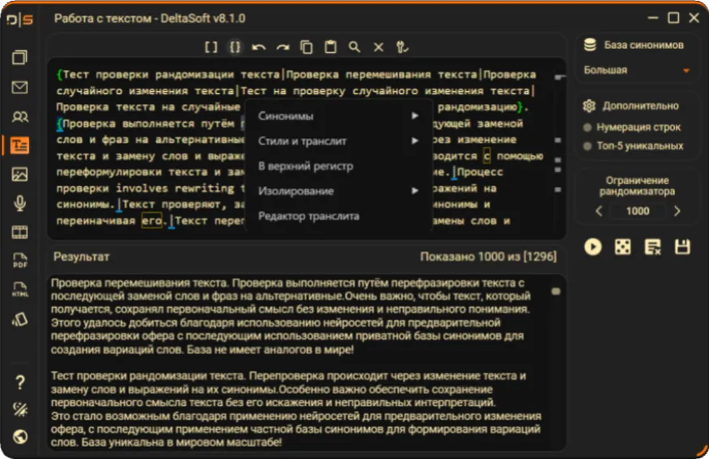
Task: Choose Редактор транслита menu item
Action: pyautogui.click(x=338, y=216)
